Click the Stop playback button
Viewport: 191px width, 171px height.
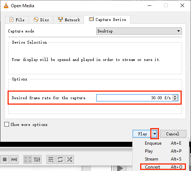(x=5, y=159)
